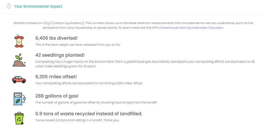
Task: Click the Your Environmental Impact title
Action: pos(38,6)
